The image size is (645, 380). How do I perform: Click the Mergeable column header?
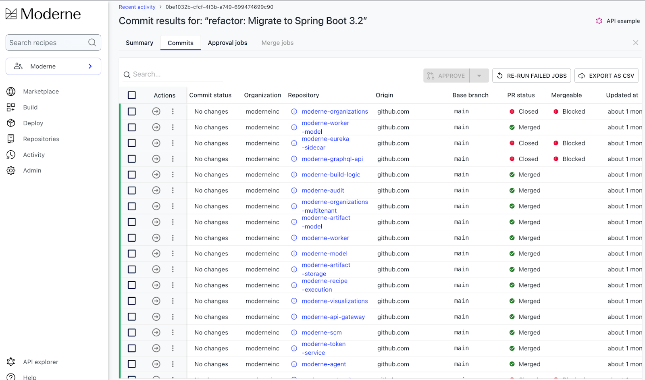tap(566, 95)
